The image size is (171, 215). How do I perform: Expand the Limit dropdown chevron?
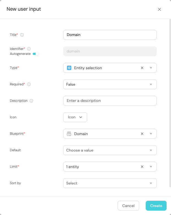point(151,167)
